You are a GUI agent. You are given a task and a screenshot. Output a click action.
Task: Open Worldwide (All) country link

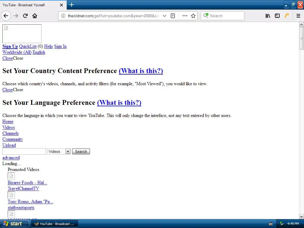tap(17, 52)
